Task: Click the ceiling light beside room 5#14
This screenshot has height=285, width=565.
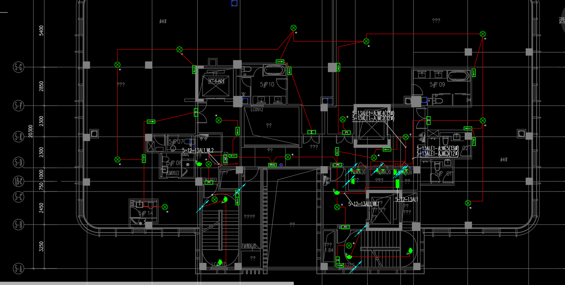Action: point(165,207)
